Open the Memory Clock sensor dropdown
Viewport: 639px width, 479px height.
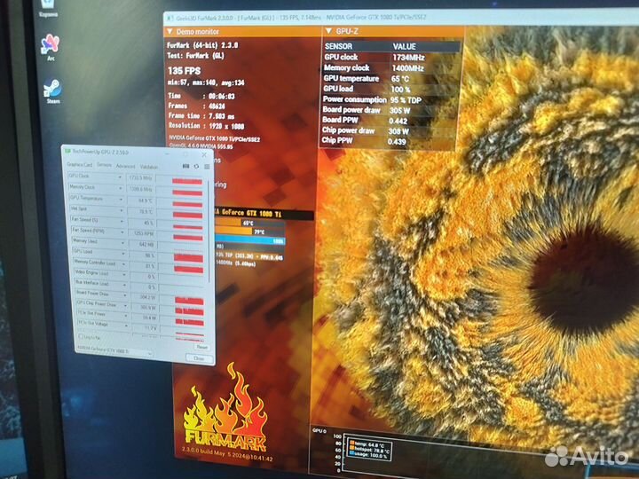(121, 188)
